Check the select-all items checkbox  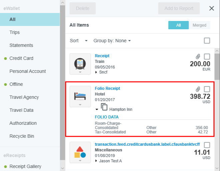[x=207, y=41]
